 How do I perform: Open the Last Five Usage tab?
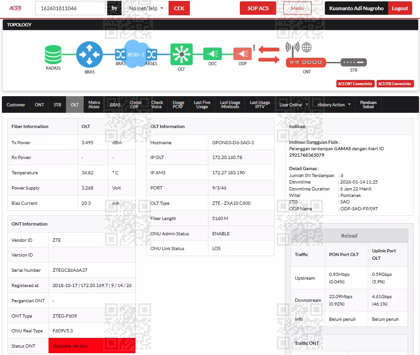point(202,105)
